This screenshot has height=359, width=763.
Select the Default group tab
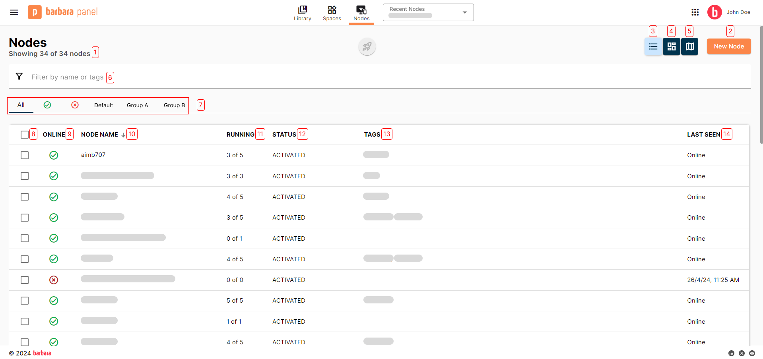[103, 105]
